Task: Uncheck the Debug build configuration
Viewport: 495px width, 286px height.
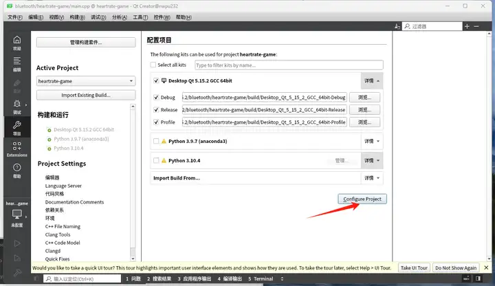Action: (156, 97)
